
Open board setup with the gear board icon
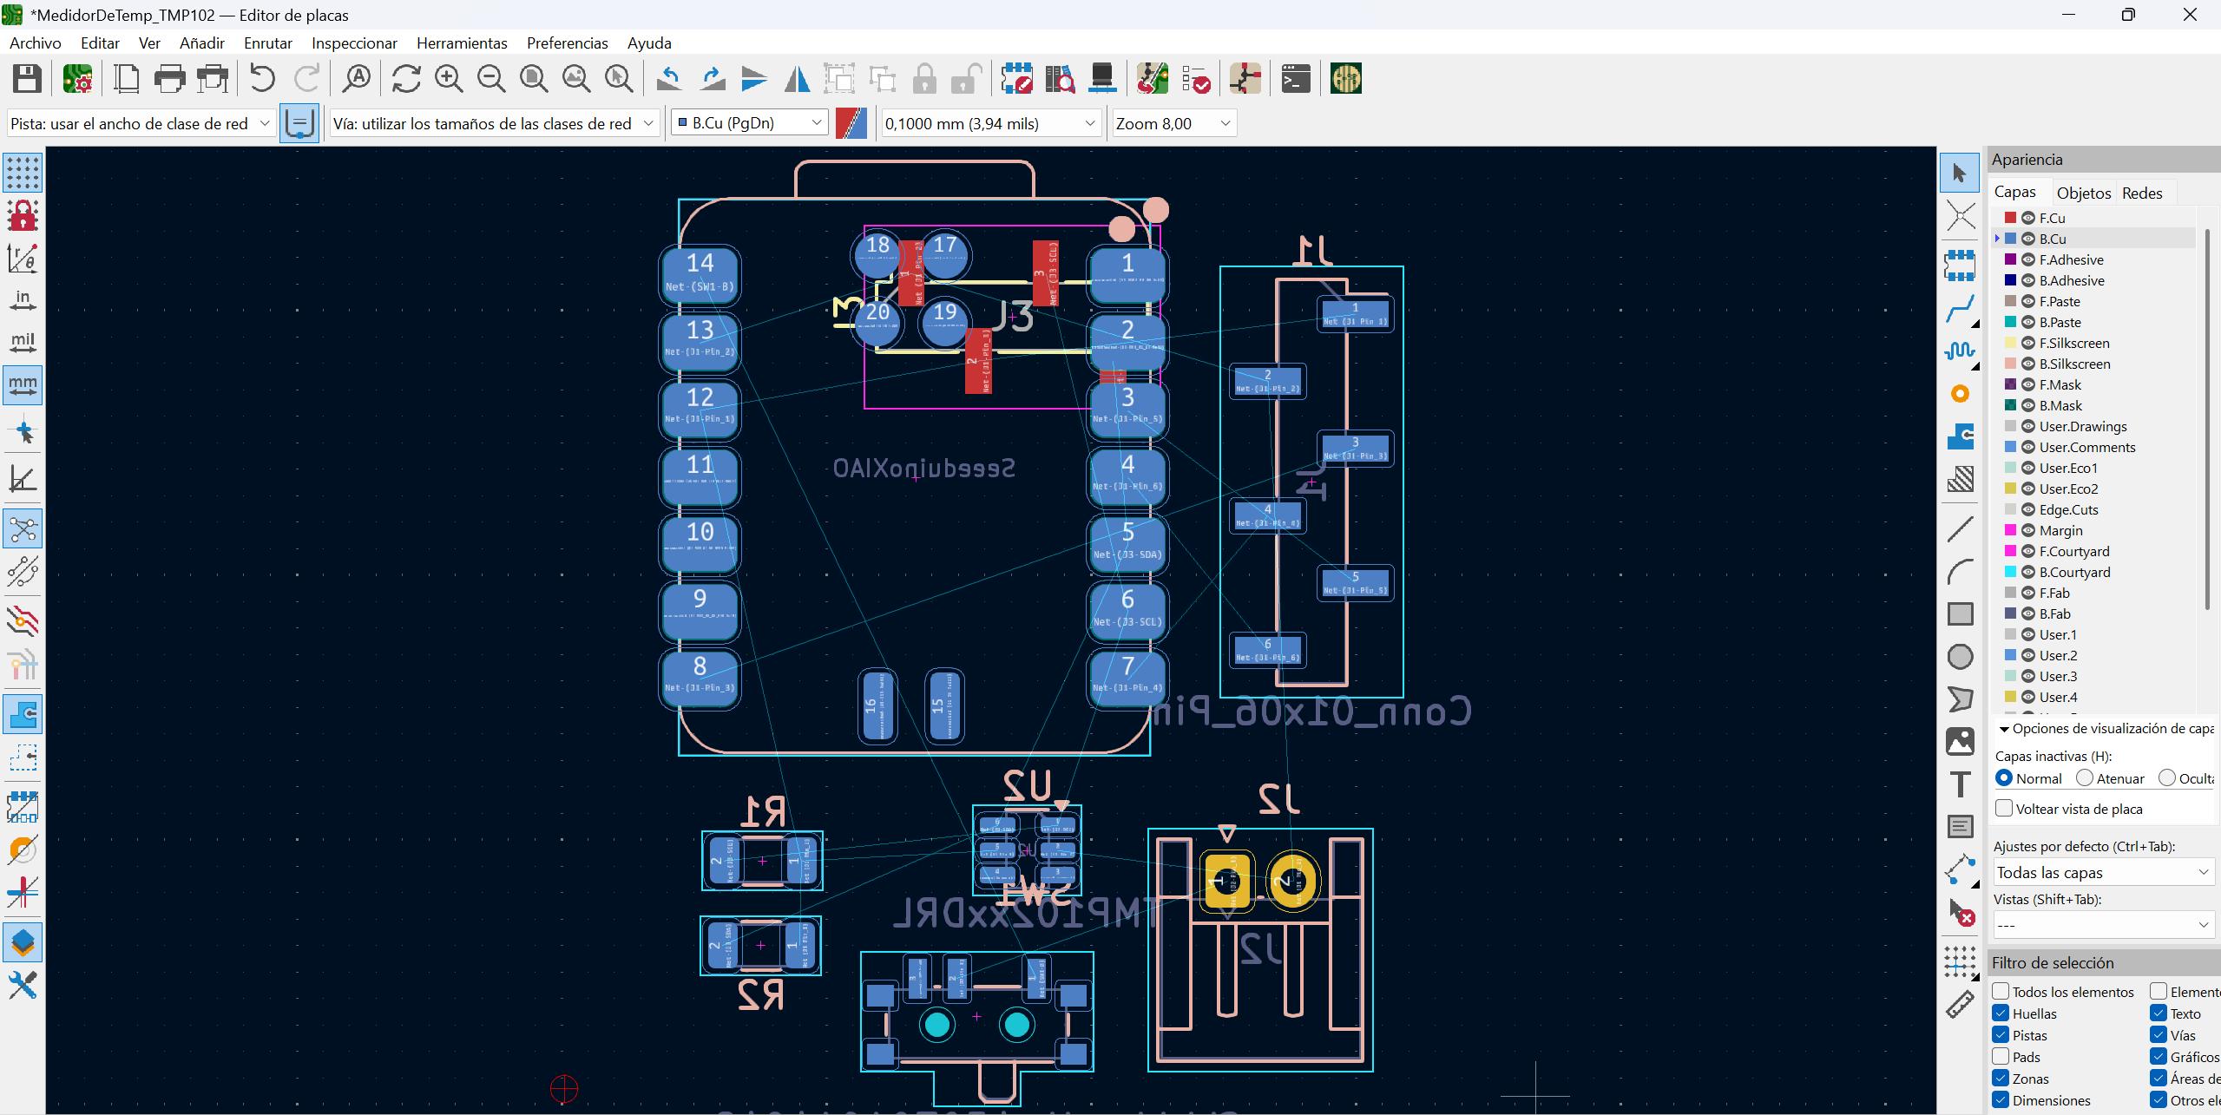78,79
